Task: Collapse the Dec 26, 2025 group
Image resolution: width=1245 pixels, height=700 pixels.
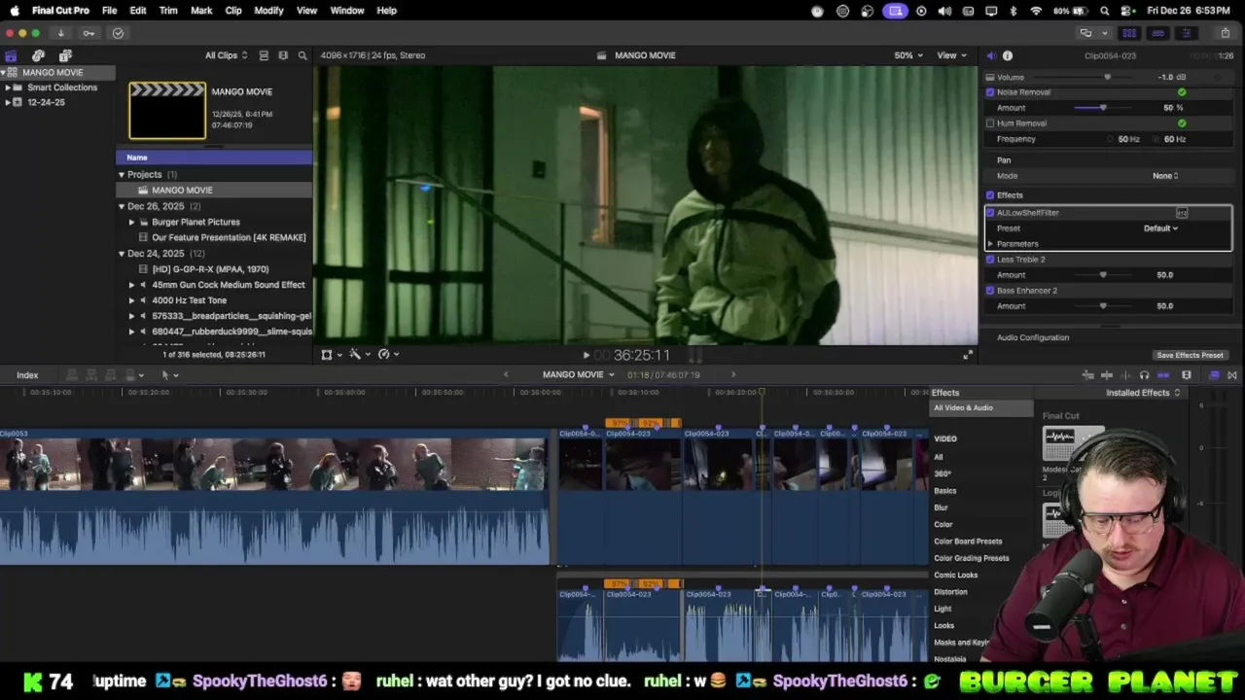Action: [x=122, y=206]
